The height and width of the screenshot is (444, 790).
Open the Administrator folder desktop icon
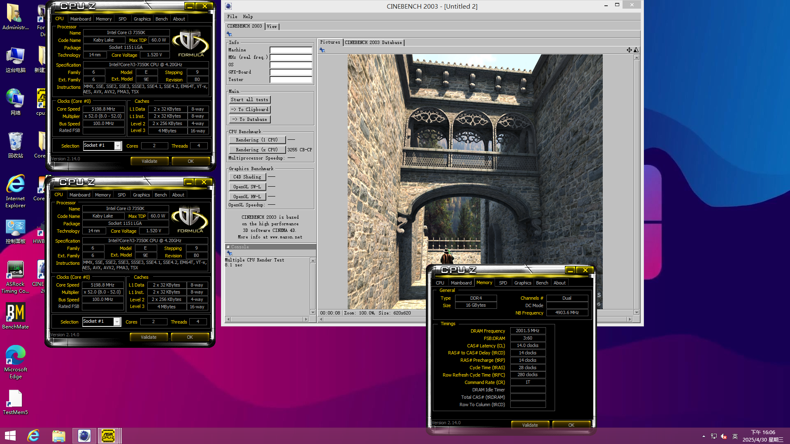point(15,17)
